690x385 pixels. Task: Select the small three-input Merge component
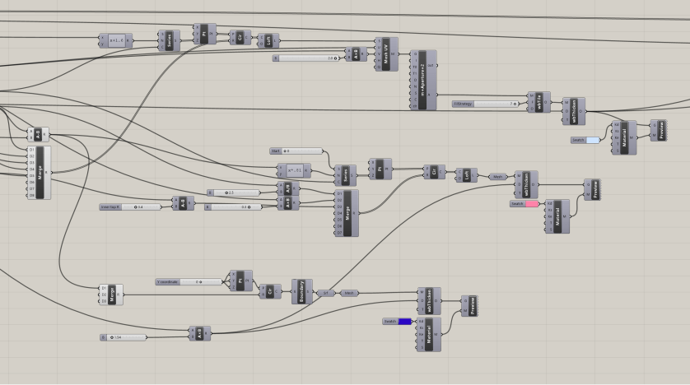coord(112,294)
